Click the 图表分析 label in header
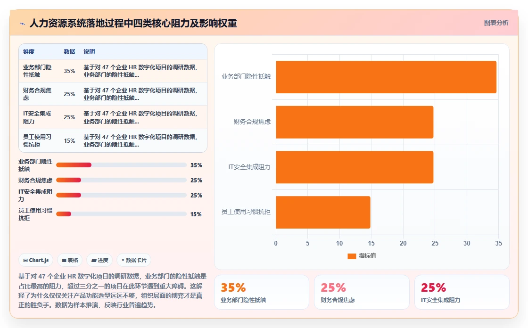 coord(496,23)
